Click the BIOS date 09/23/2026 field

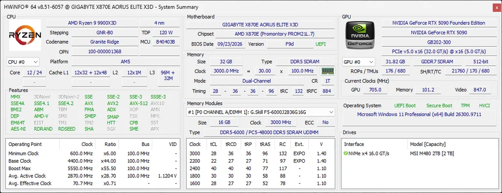coord(230,44)
